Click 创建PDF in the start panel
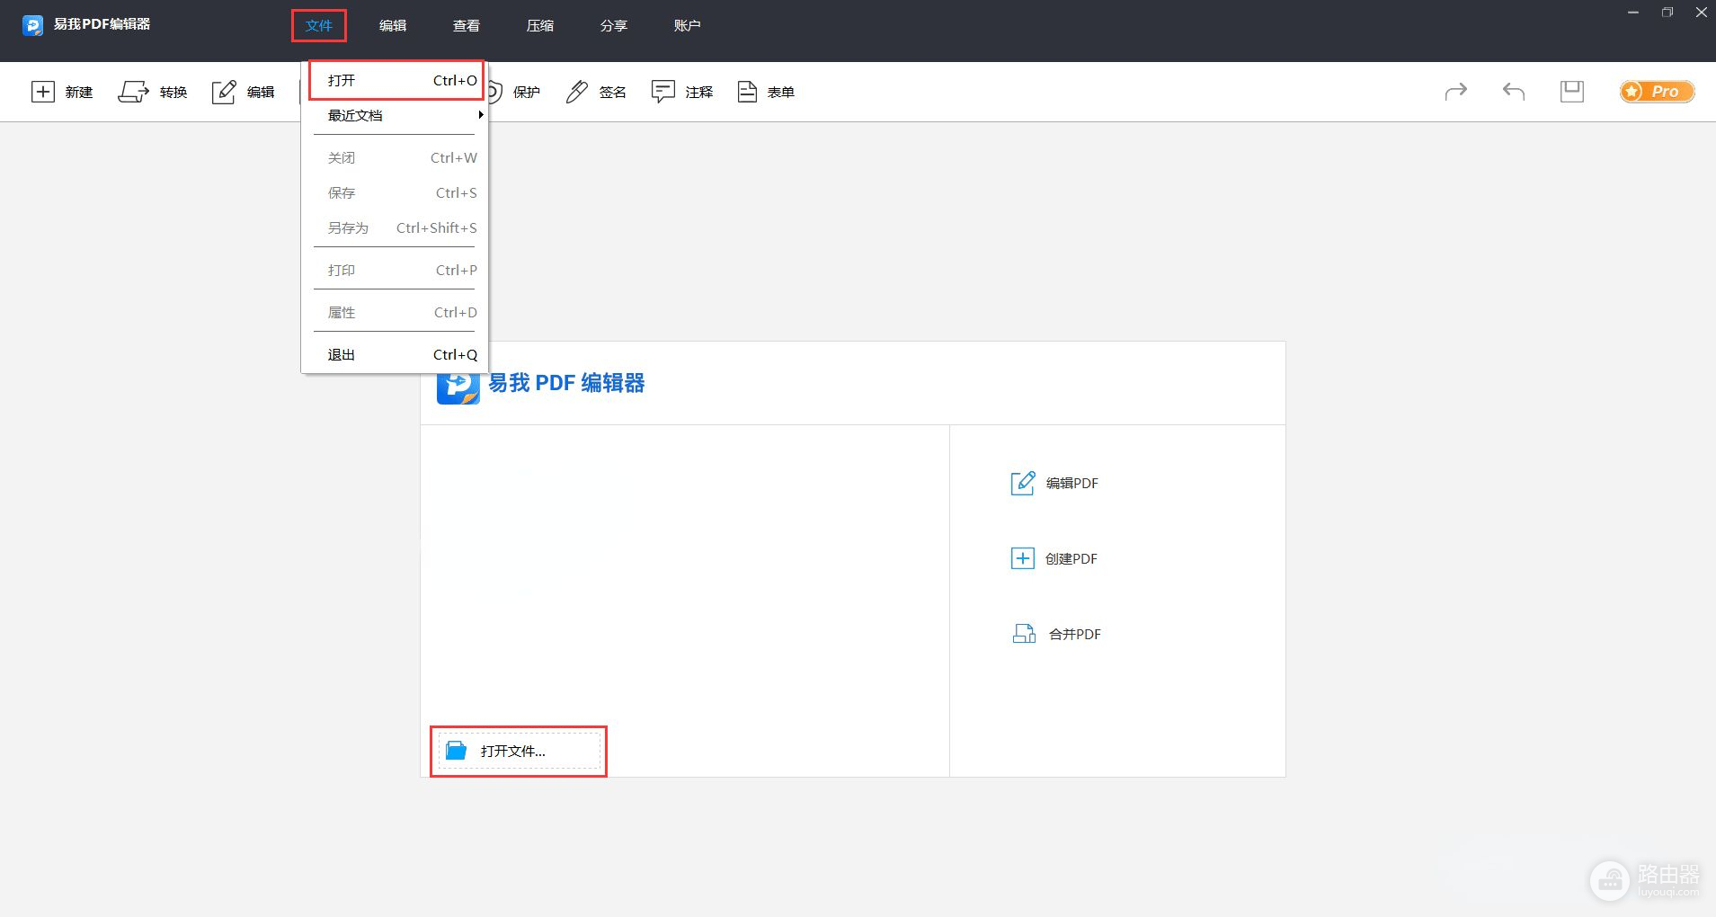The width and height of the screenshot is (1716, 917). pos(1071,558)
